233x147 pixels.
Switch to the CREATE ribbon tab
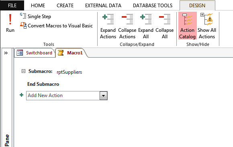coord(65,6)
